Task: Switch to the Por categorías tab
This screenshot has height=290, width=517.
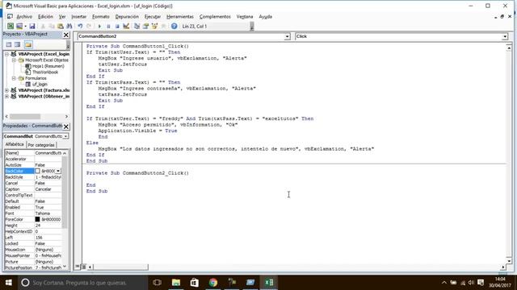Action: [x=41, y=145]
